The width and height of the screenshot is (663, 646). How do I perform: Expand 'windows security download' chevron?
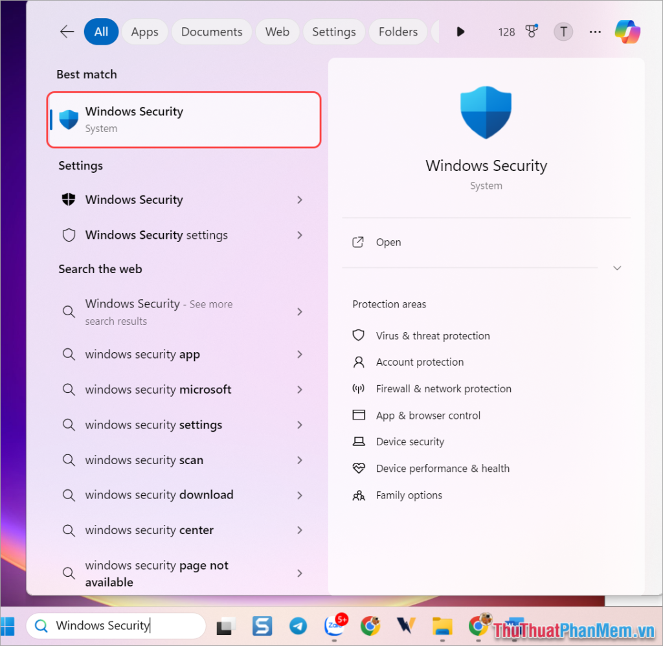299,495
